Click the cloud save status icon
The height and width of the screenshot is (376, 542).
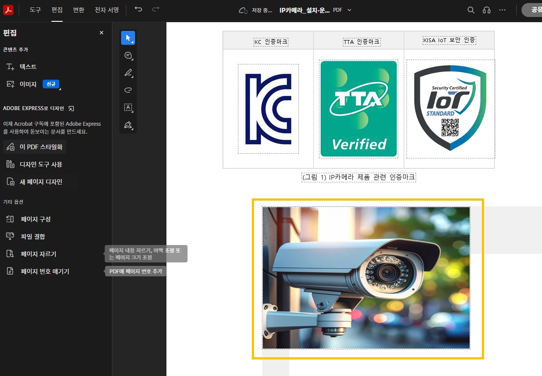pyautogui.click(x=243, y=10)
